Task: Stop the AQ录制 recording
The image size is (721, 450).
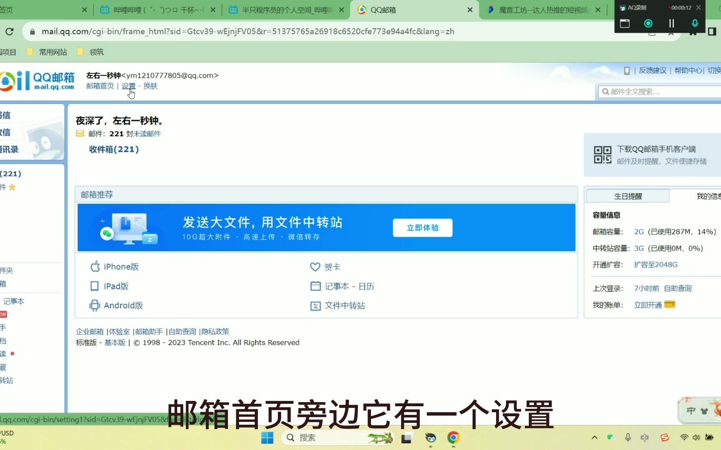Action: (x=648, y=23)
